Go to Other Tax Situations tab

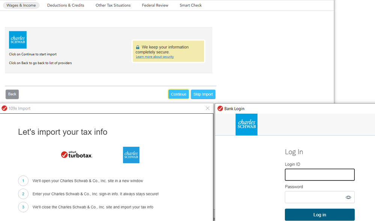pos(113,5)
